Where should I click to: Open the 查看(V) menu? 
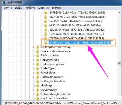30,8
